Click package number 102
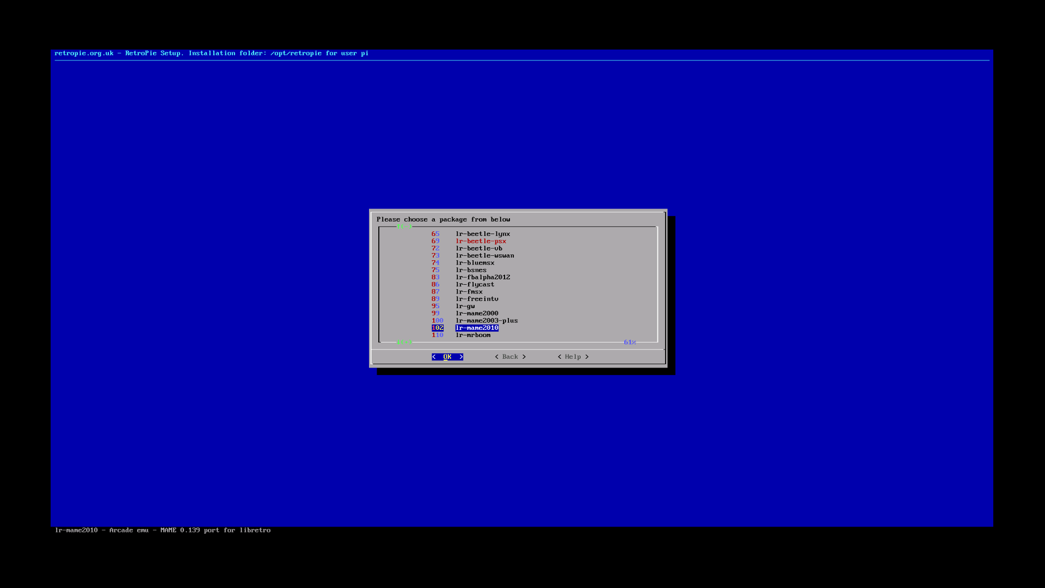 coord(438,328)
